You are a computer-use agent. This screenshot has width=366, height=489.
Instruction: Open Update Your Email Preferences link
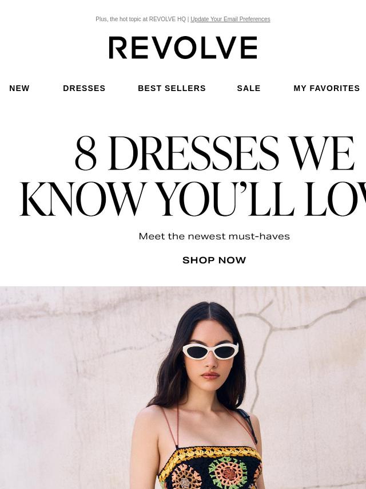click(230, 19)
